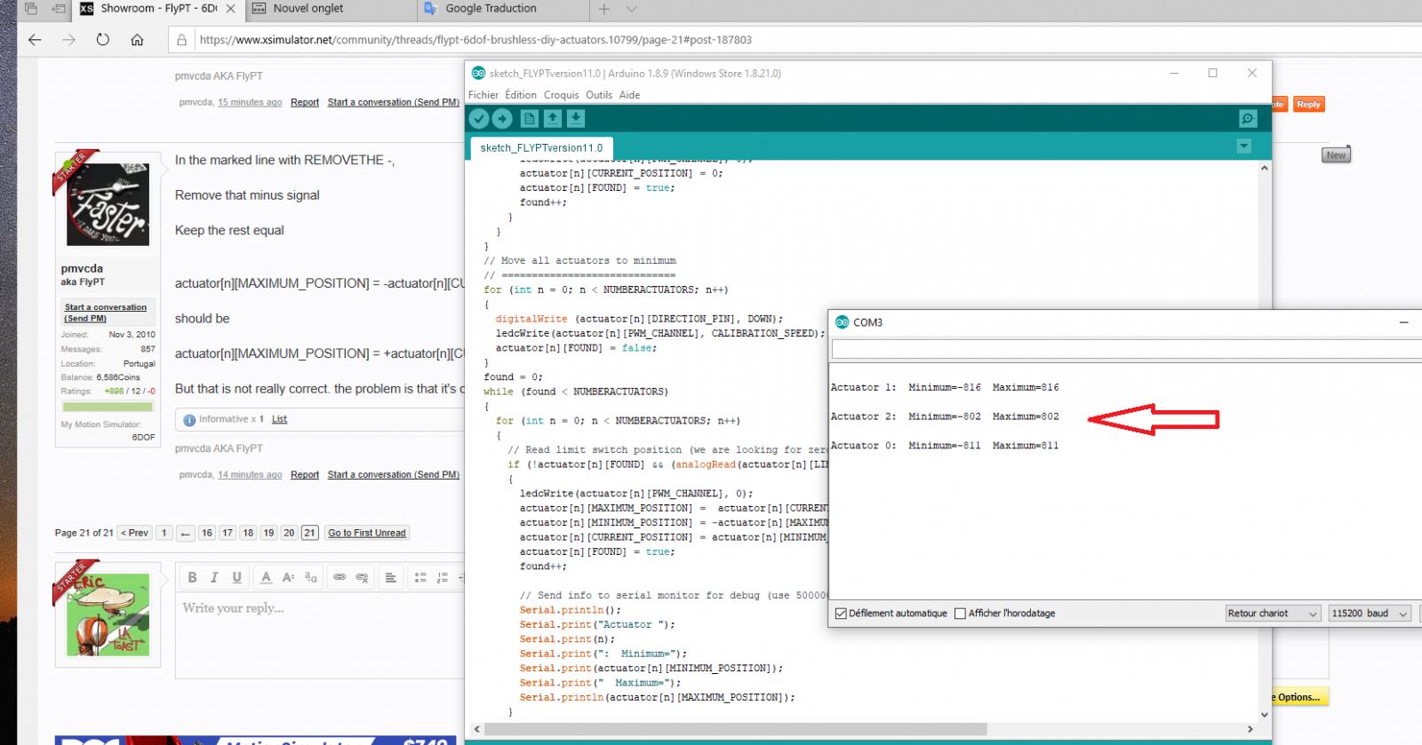Save the sketch using the down arrow icon

(x=576, y=119)
